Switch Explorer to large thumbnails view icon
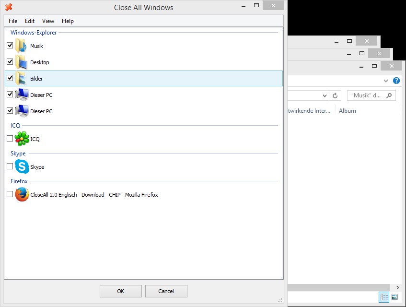406x307 pixels. 394,297
